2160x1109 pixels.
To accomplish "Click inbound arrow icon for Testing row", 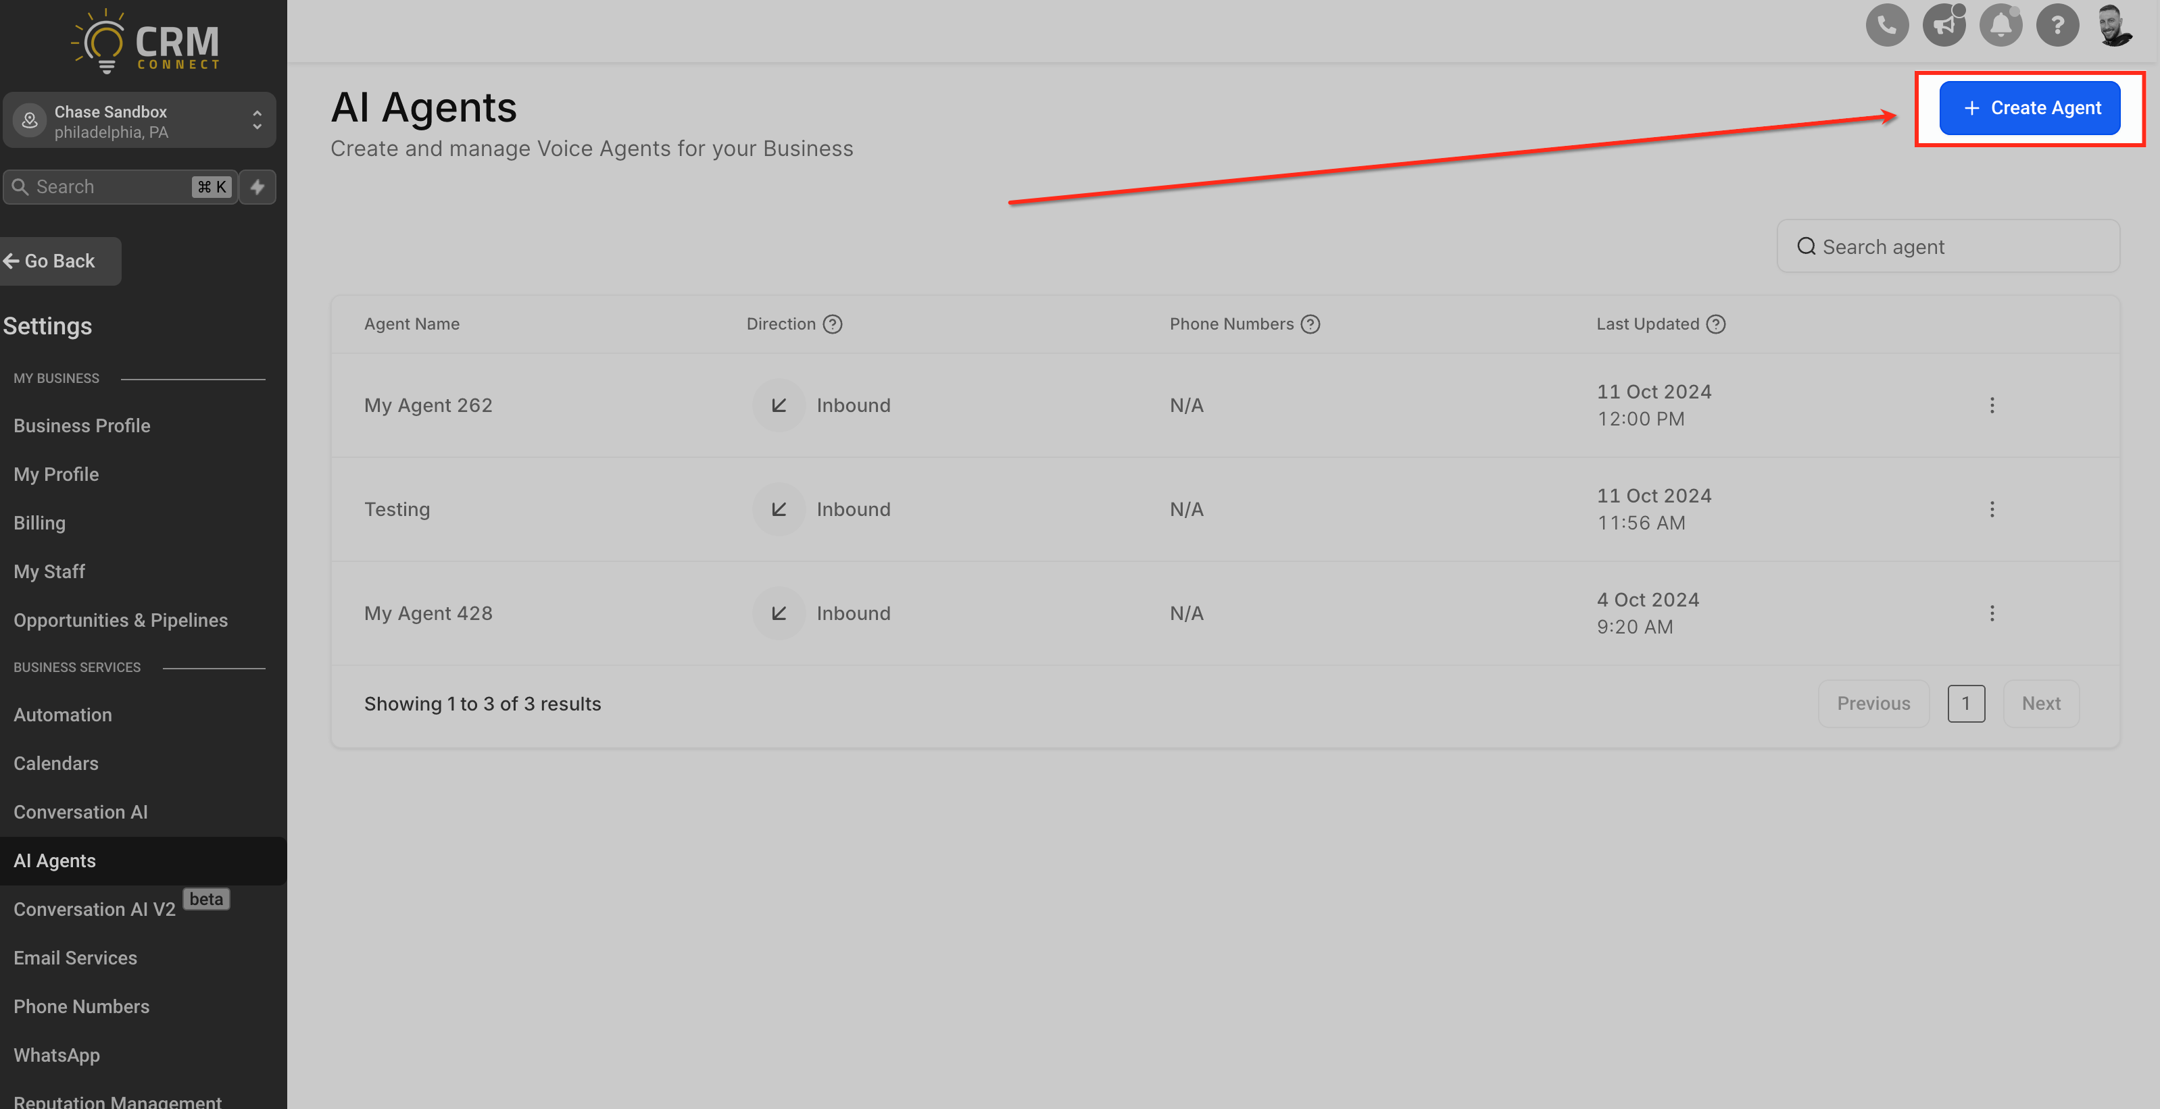I will click(778, 510).
